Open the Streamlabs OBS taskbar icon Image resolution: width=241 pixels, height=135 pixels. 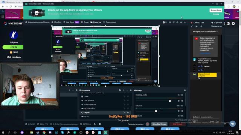coord(105,132)
